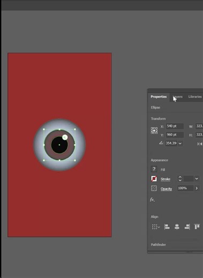Image resolution: width=203 pixels, height=278 pixels.
Task: Click the "Fill" label text
Action: [x=163, y=170]
